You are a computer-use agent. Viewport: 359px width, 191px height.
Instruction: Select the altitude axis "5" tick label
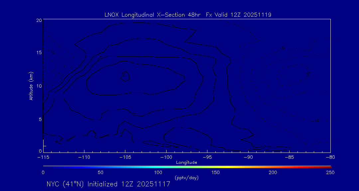click(40, 119)
